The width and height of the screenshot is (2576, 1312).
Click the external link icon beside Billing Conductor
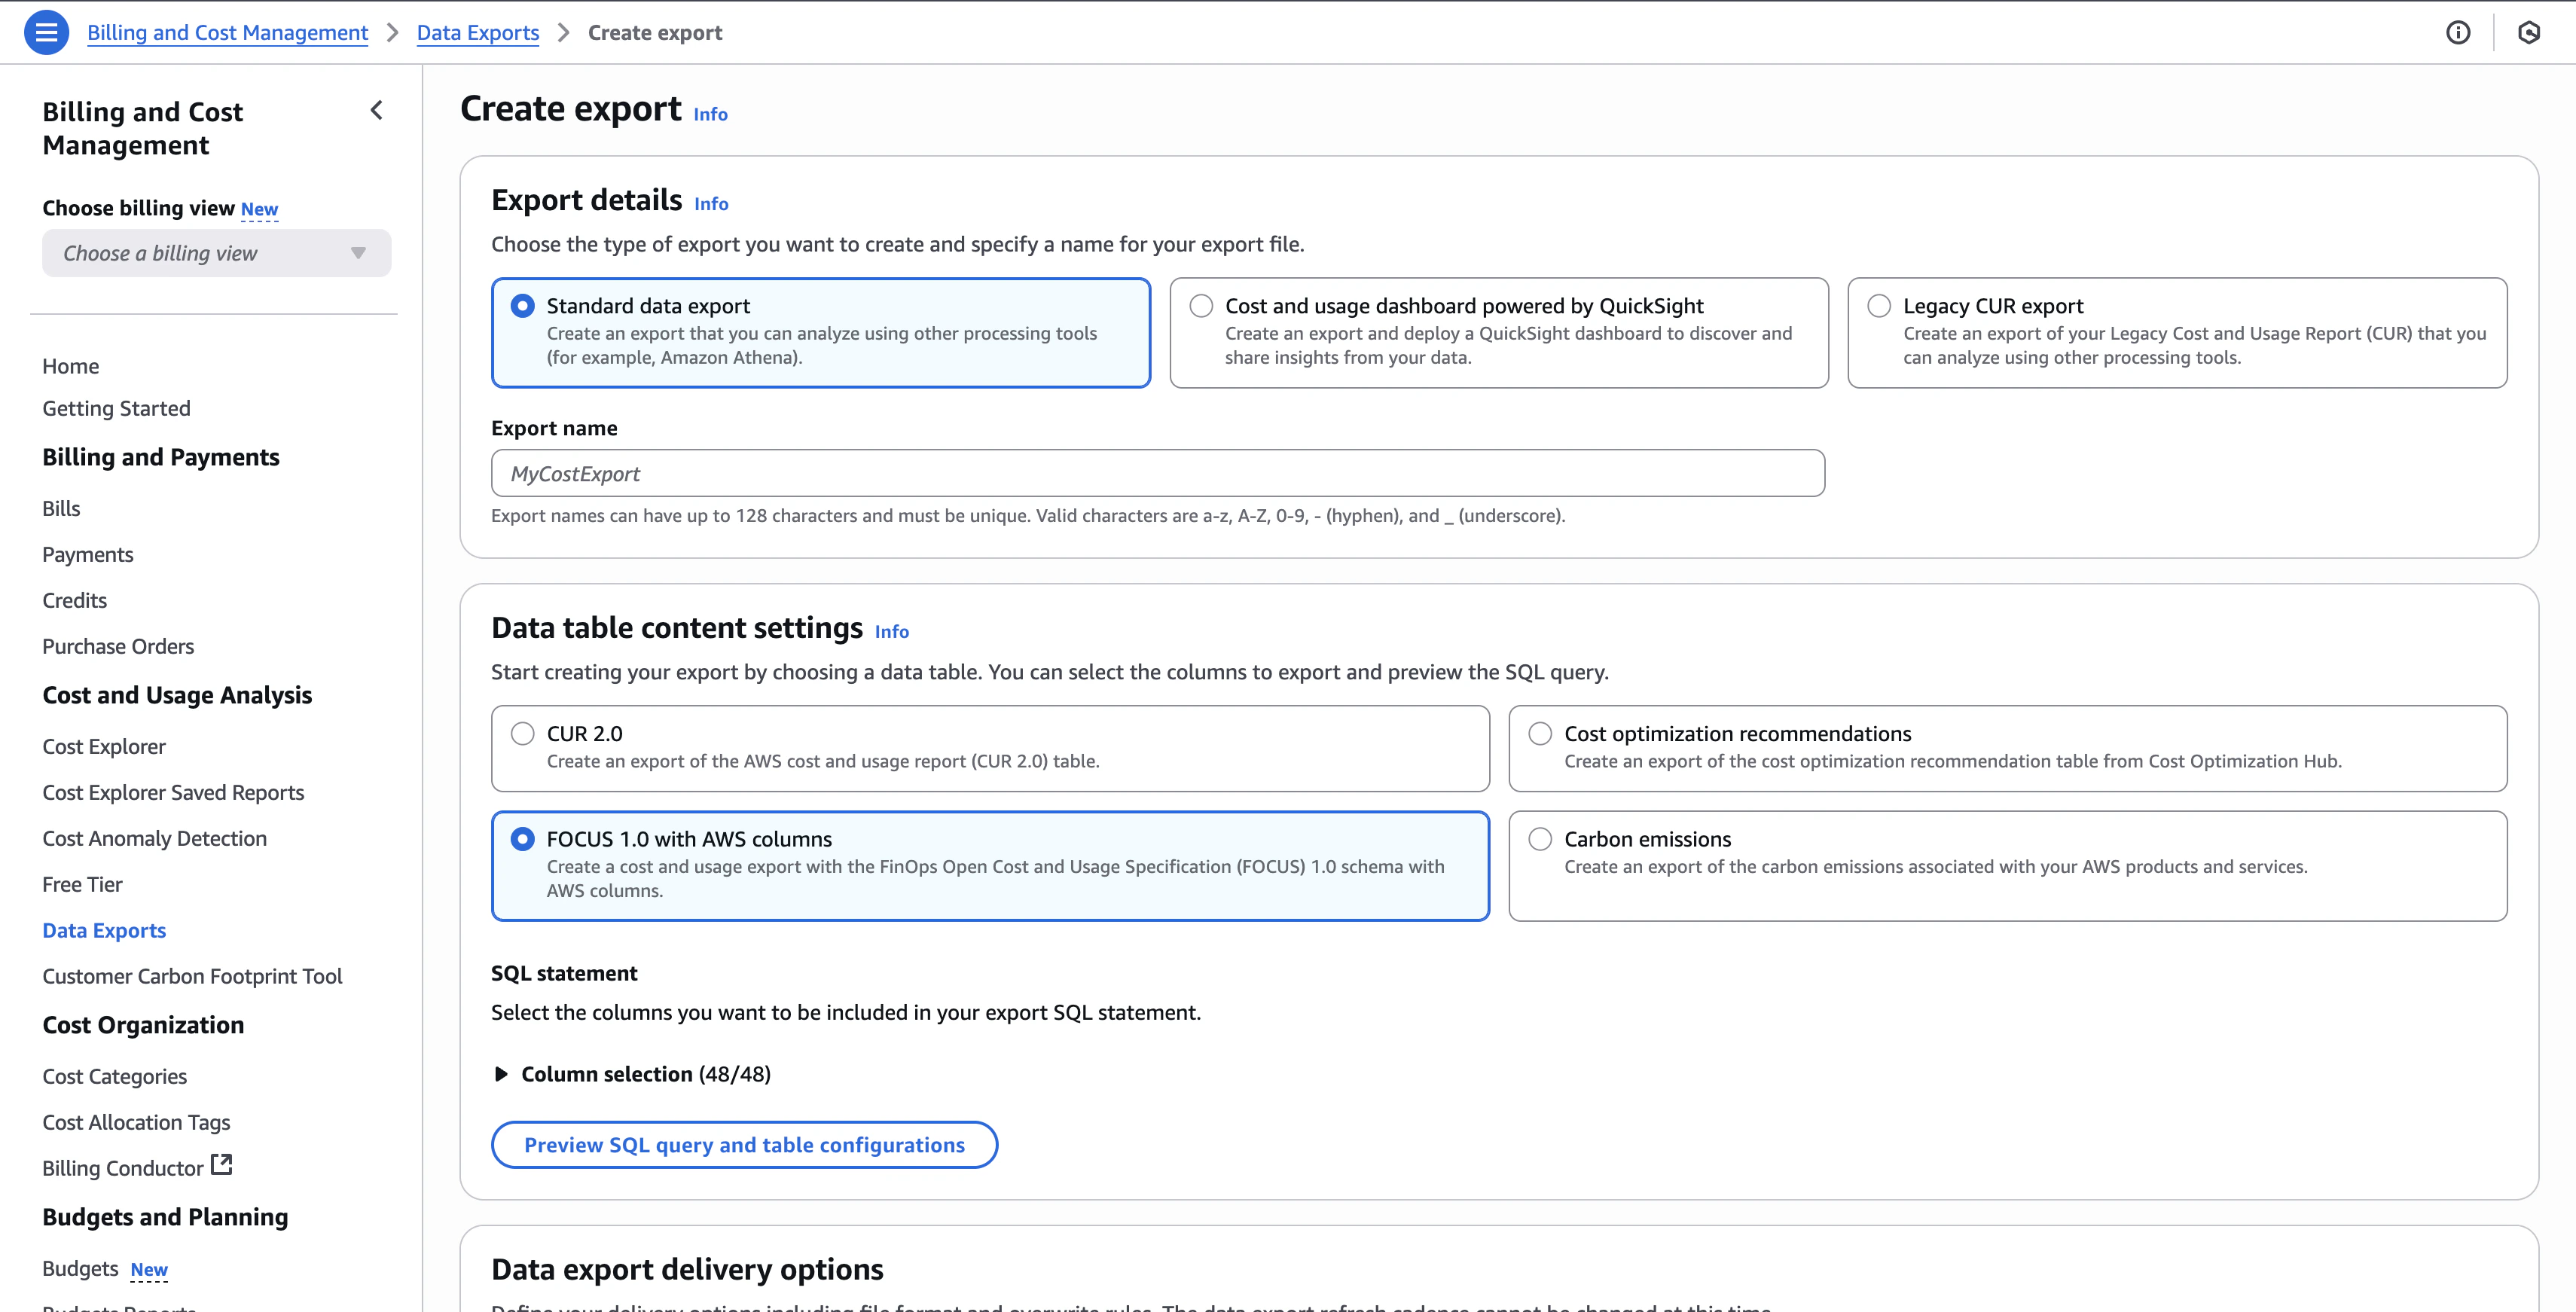coord(222,1164)
